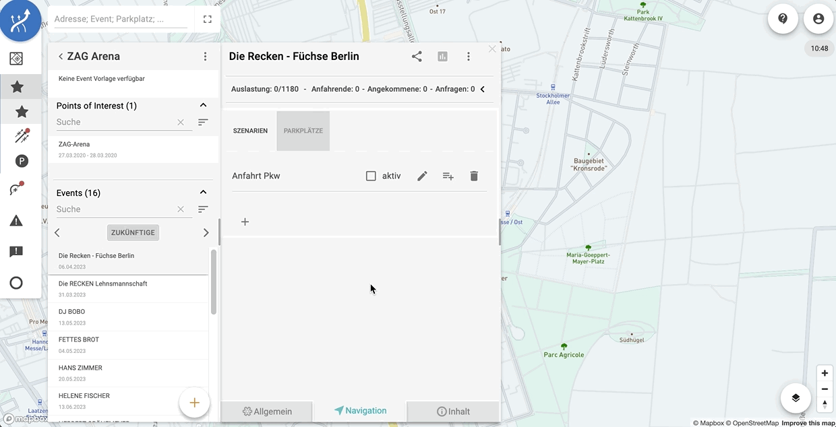The height and width of the screenshot is (427, 836).
Task: Click the address search input field
Action: click(x=120, y=20)
